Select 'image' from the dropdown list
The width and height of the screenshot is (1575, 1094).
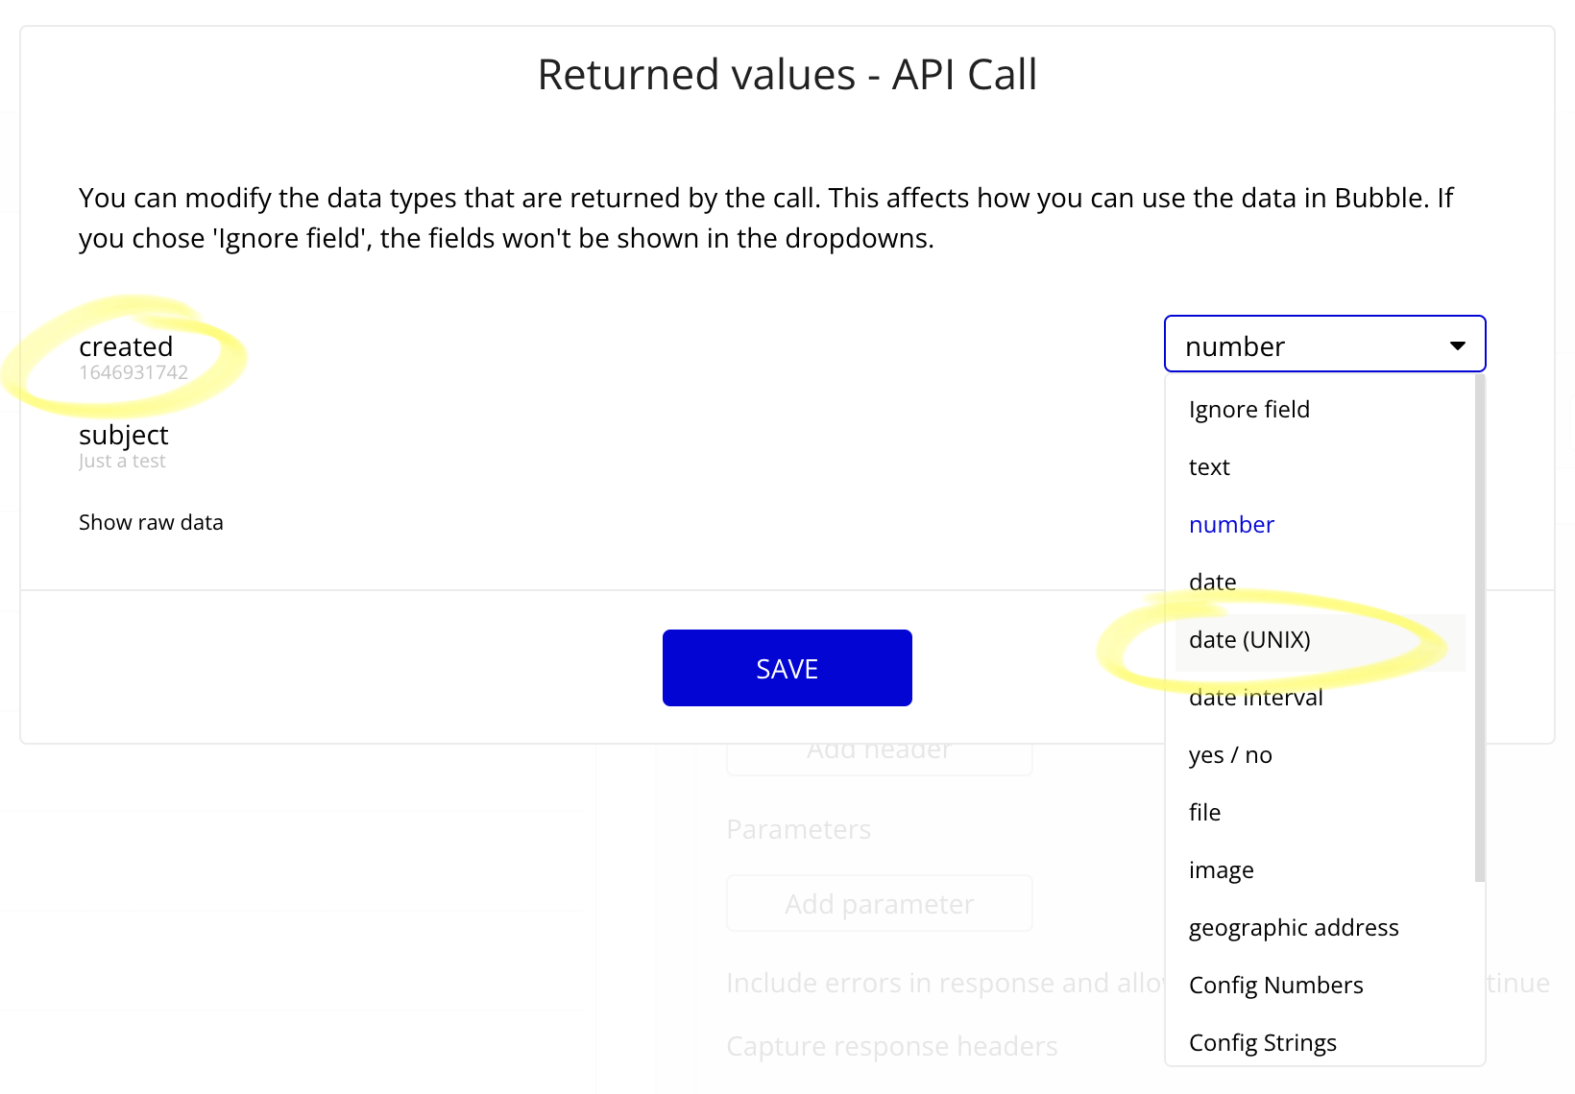pyautogui.click(x=1221, y=870)
